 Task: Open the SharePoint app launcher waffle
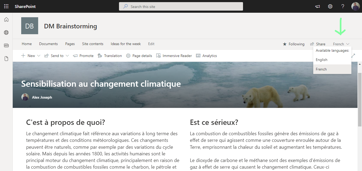[6, 6]
